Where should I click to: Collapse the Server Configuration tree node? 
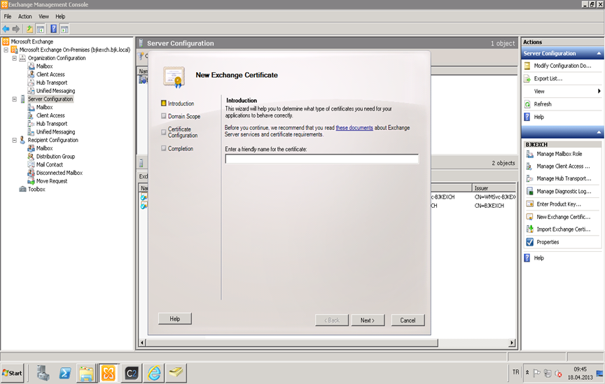(x=14, y=99)
